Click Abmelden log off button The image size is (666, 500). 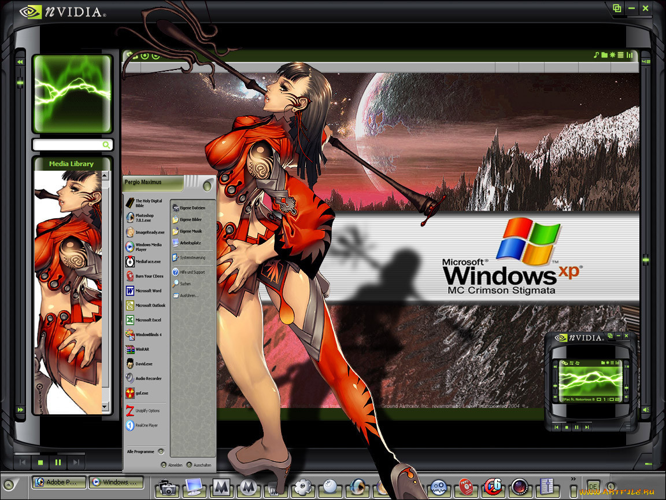click(172, 465)
